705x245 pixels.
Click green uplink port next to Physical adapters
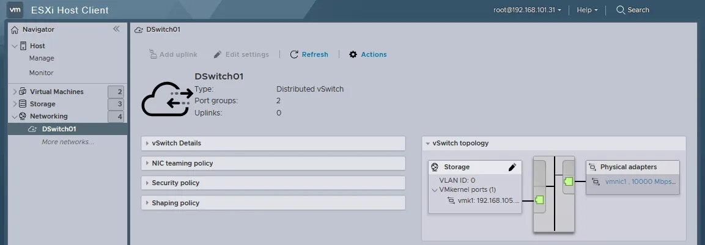[x=568, y=181]
